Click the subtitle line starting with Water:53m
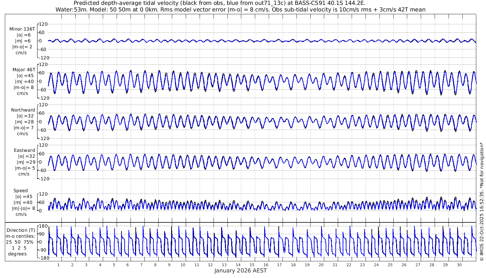486x278 pixels. [240, 9]
